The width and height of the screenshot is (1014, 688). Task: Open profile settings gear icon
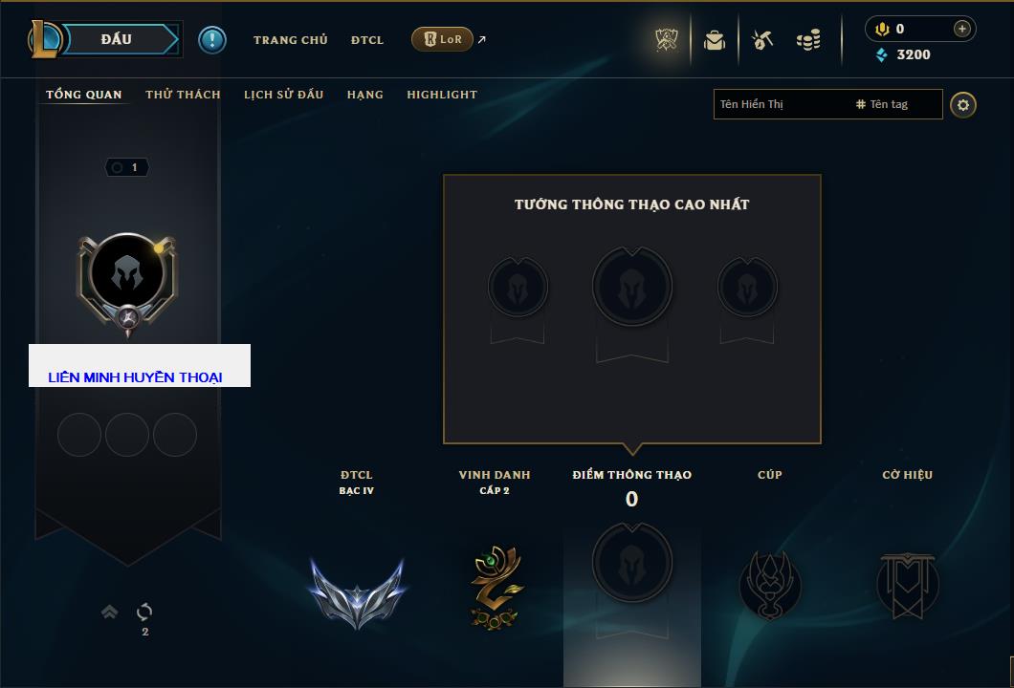[963, 105]
